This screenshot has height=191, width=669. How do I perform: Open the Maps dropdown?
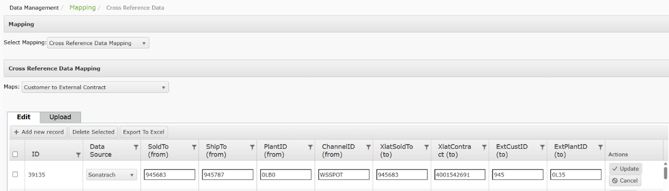(x=95, y=87)
